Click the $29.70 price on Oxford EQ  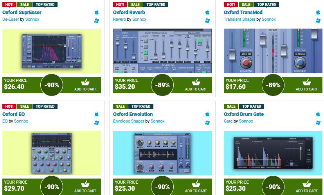click(14, 188)
